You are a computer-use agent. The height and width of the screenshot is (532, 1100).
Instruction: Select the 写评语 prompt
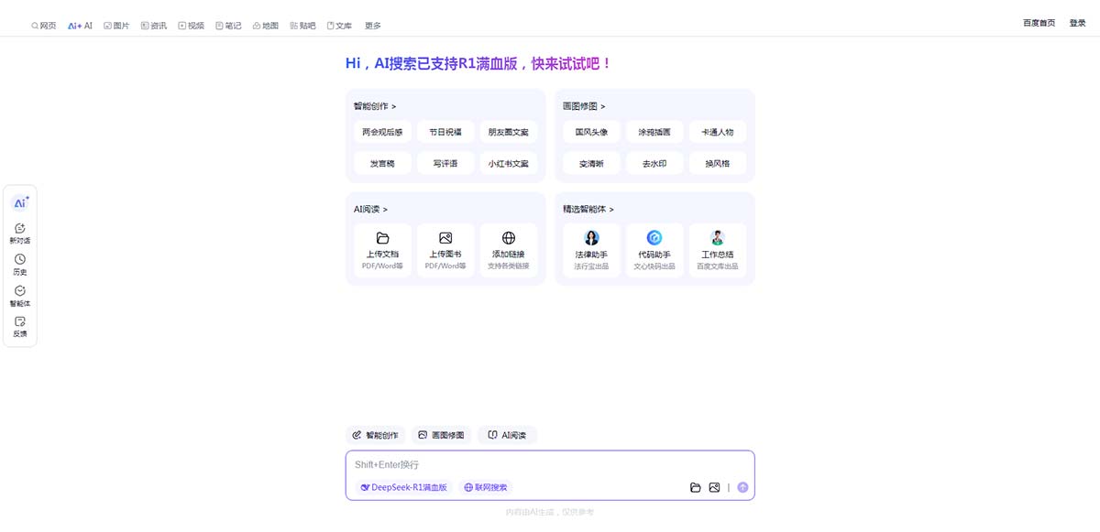(445, 164)
